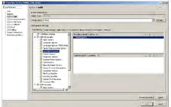The width and height of the screenshot is (171, 107).
Task: Collapse the MSP430 Linker tree node
Action: click(x=35, y=85)
